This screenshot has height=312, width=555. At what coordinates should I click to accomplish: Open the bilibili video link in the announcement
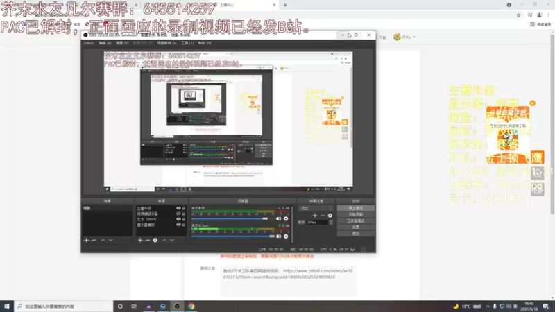288,274
